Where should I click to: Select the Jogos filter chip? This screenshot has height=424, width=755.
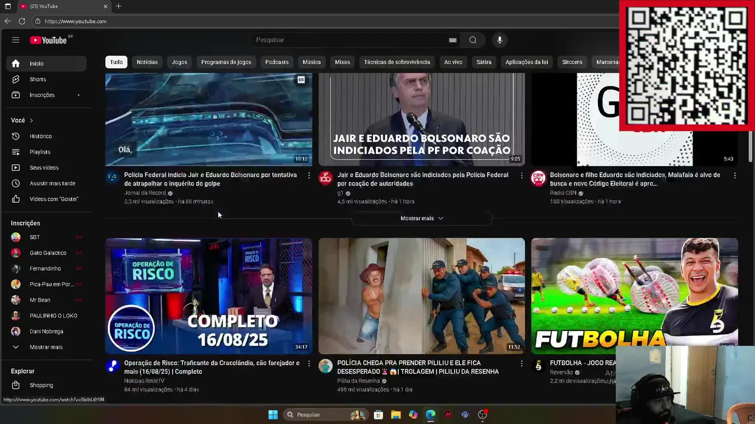pos(179,62)
